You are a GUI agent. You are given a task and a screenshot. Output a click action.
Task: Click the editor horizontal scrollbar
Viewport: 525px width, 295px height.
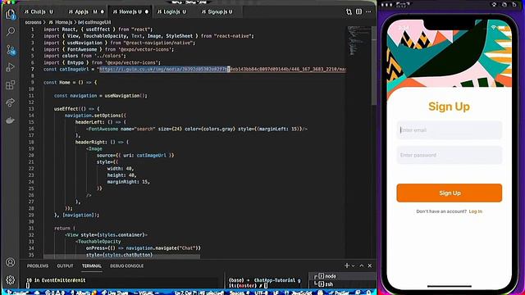pos(122,256)
